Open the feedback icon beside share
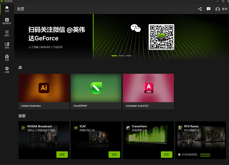 click(209, 9)
